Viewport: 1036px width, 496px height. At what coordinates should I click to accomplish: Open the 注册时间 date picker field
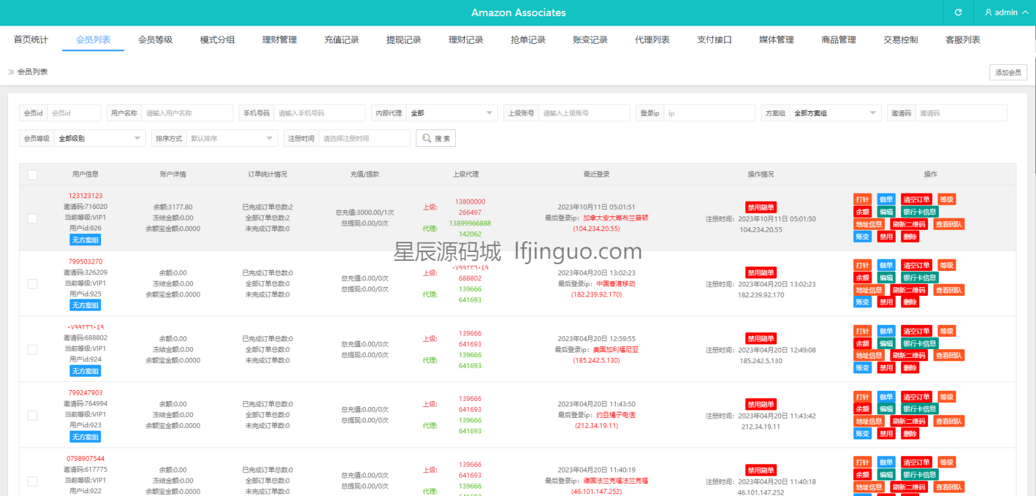364,138
